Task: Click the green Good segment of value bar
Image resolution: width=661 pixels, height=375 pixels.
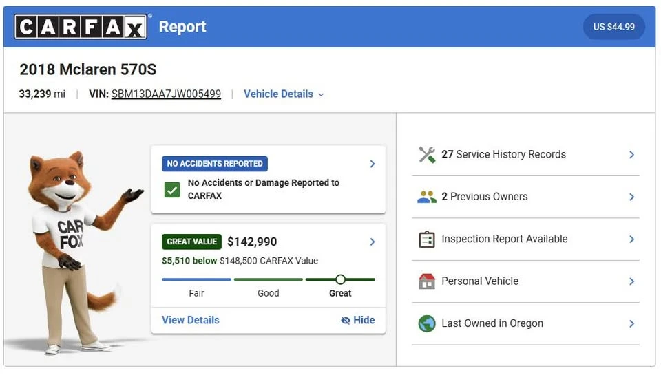Action: pos(269,279)
